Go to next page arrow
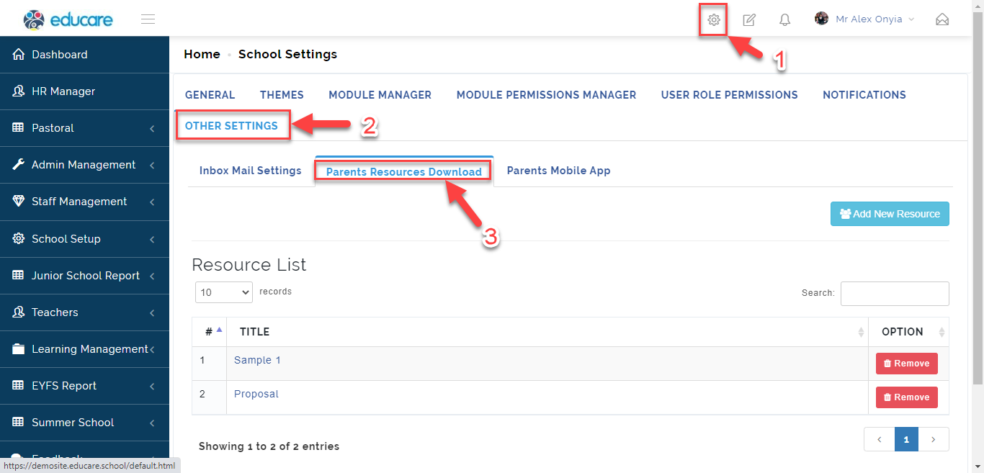The width and height of the screenshot is (984, 473). (934, 439)
